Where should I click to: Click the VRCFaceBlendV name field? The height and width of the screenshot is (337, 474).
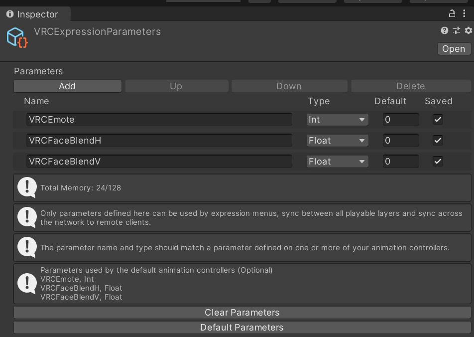[159, 161]
